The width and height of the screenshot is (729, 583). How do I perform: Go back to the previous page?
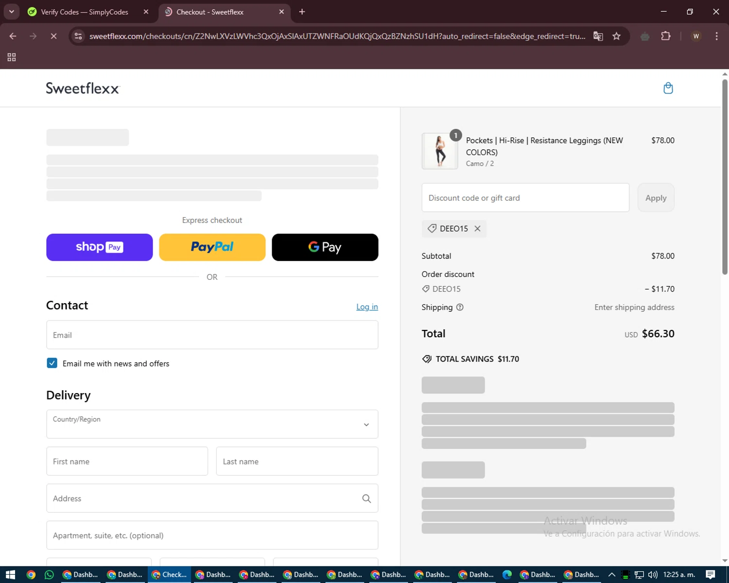(13, 36)
